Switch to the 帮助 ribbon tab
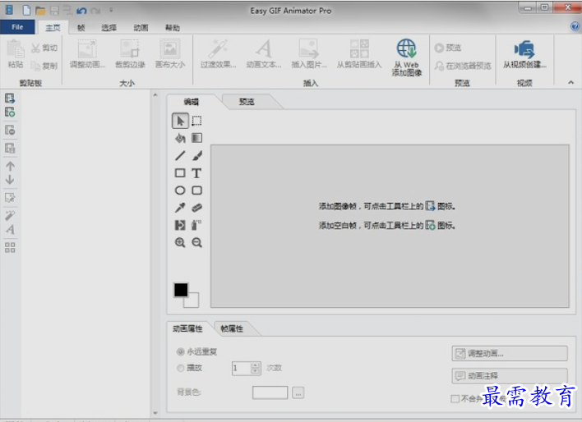582x422 pixels. point(173,28)
